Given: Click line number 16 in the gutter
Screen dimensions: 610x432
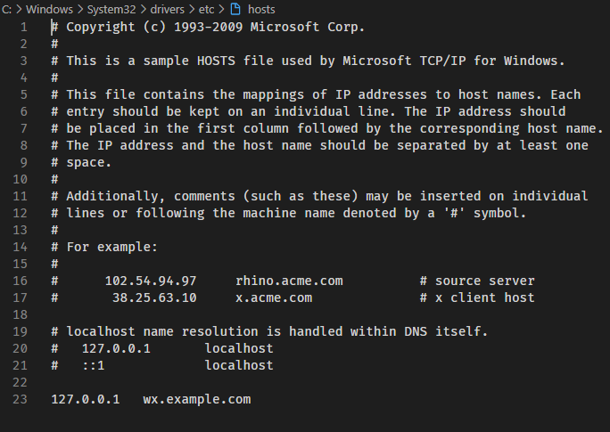Looking at the screenshot, I should 20,281.
